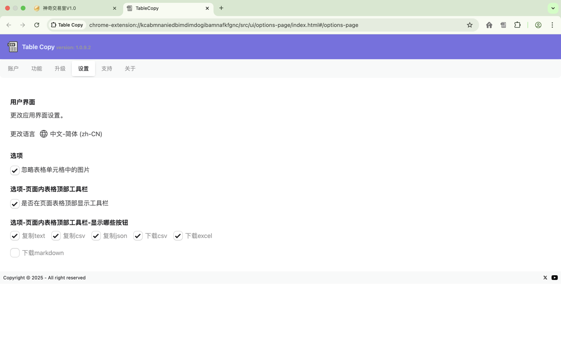Open Chrome extensions puzzle icon
Screen dimensions: 561x350
click(x=518, y=25)
